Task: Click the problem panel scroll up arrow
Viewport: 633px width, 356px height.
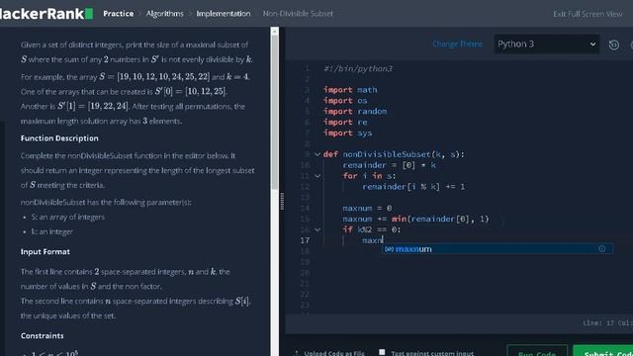Action: point(275,31)
